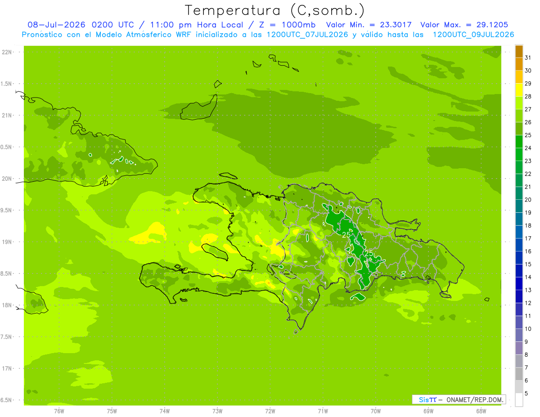This screenshot has width=540, height=417.
Task: Click the '1.5N' axis label
Action: (6, 84)
